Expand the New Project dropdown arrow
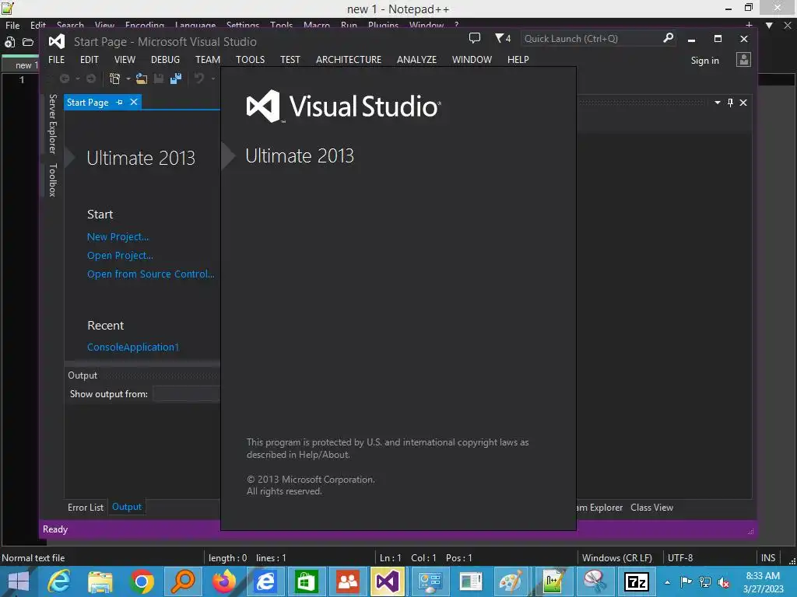Viewport: 797px width, 597px height. 128,79
